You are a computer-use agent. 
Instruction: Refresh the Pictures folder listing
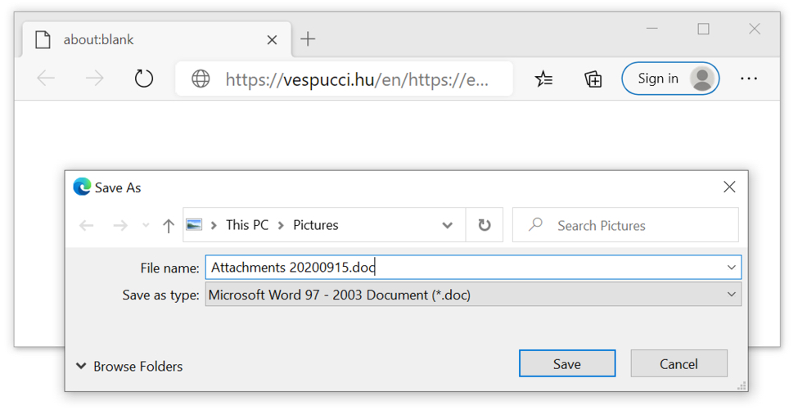pyautogui.click(x=484, y=225)
